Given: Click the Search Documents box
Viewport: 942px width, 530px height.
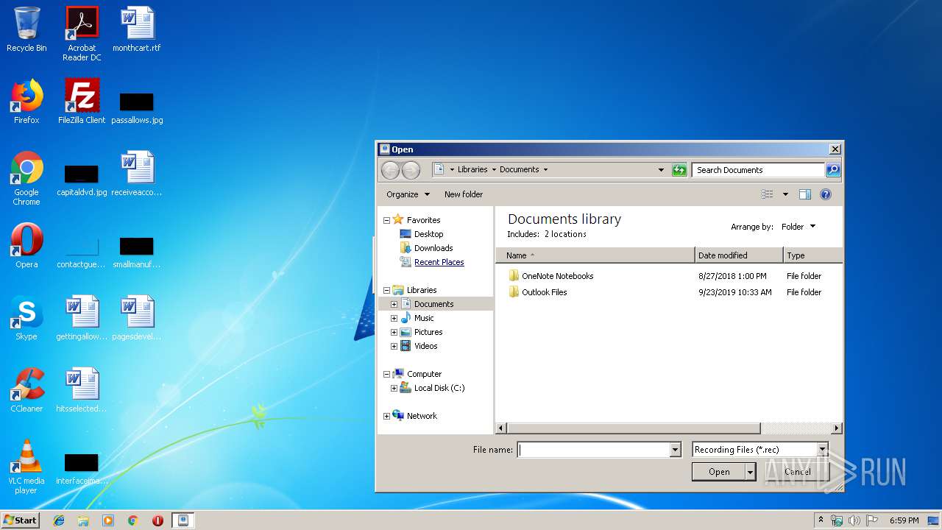Looking at the screenshot, I should (758, 170).
